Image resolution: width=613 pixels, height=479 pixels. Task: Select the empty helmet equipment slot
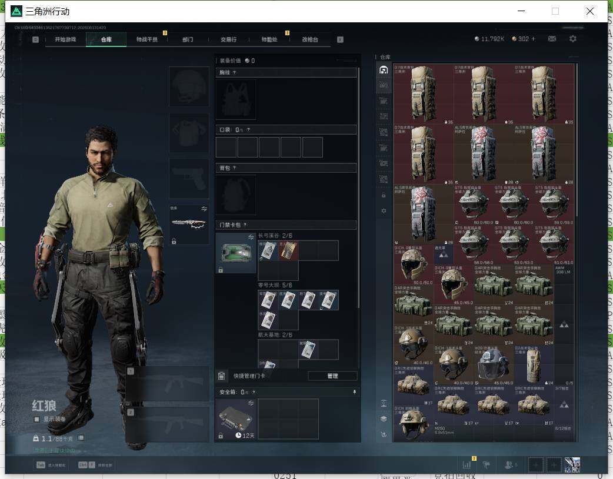pyautogui.click(x=189, y=86)
